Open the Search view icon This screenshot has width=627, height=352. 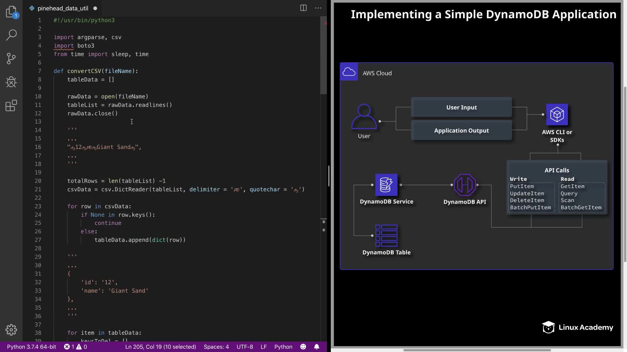click(11, 35)
